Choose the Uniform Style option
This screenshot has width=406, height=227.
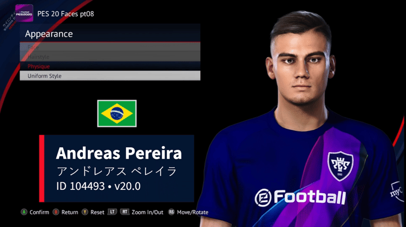click(110, 76)
